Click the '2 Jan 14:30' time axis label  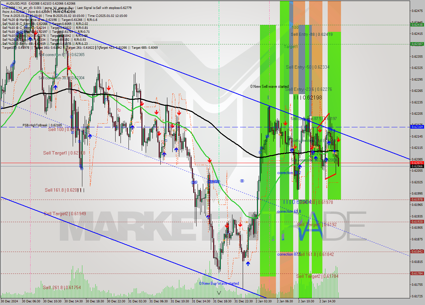point(328,301)
